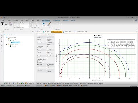The height and width of the screenshot is (103, 138).
Task: Select the Safeti examples globe icon
Action: tap(7, 37)
